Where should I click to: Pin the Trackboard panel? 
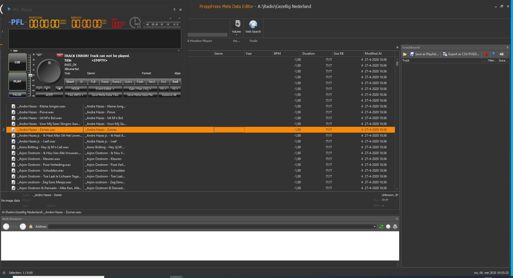507,47
